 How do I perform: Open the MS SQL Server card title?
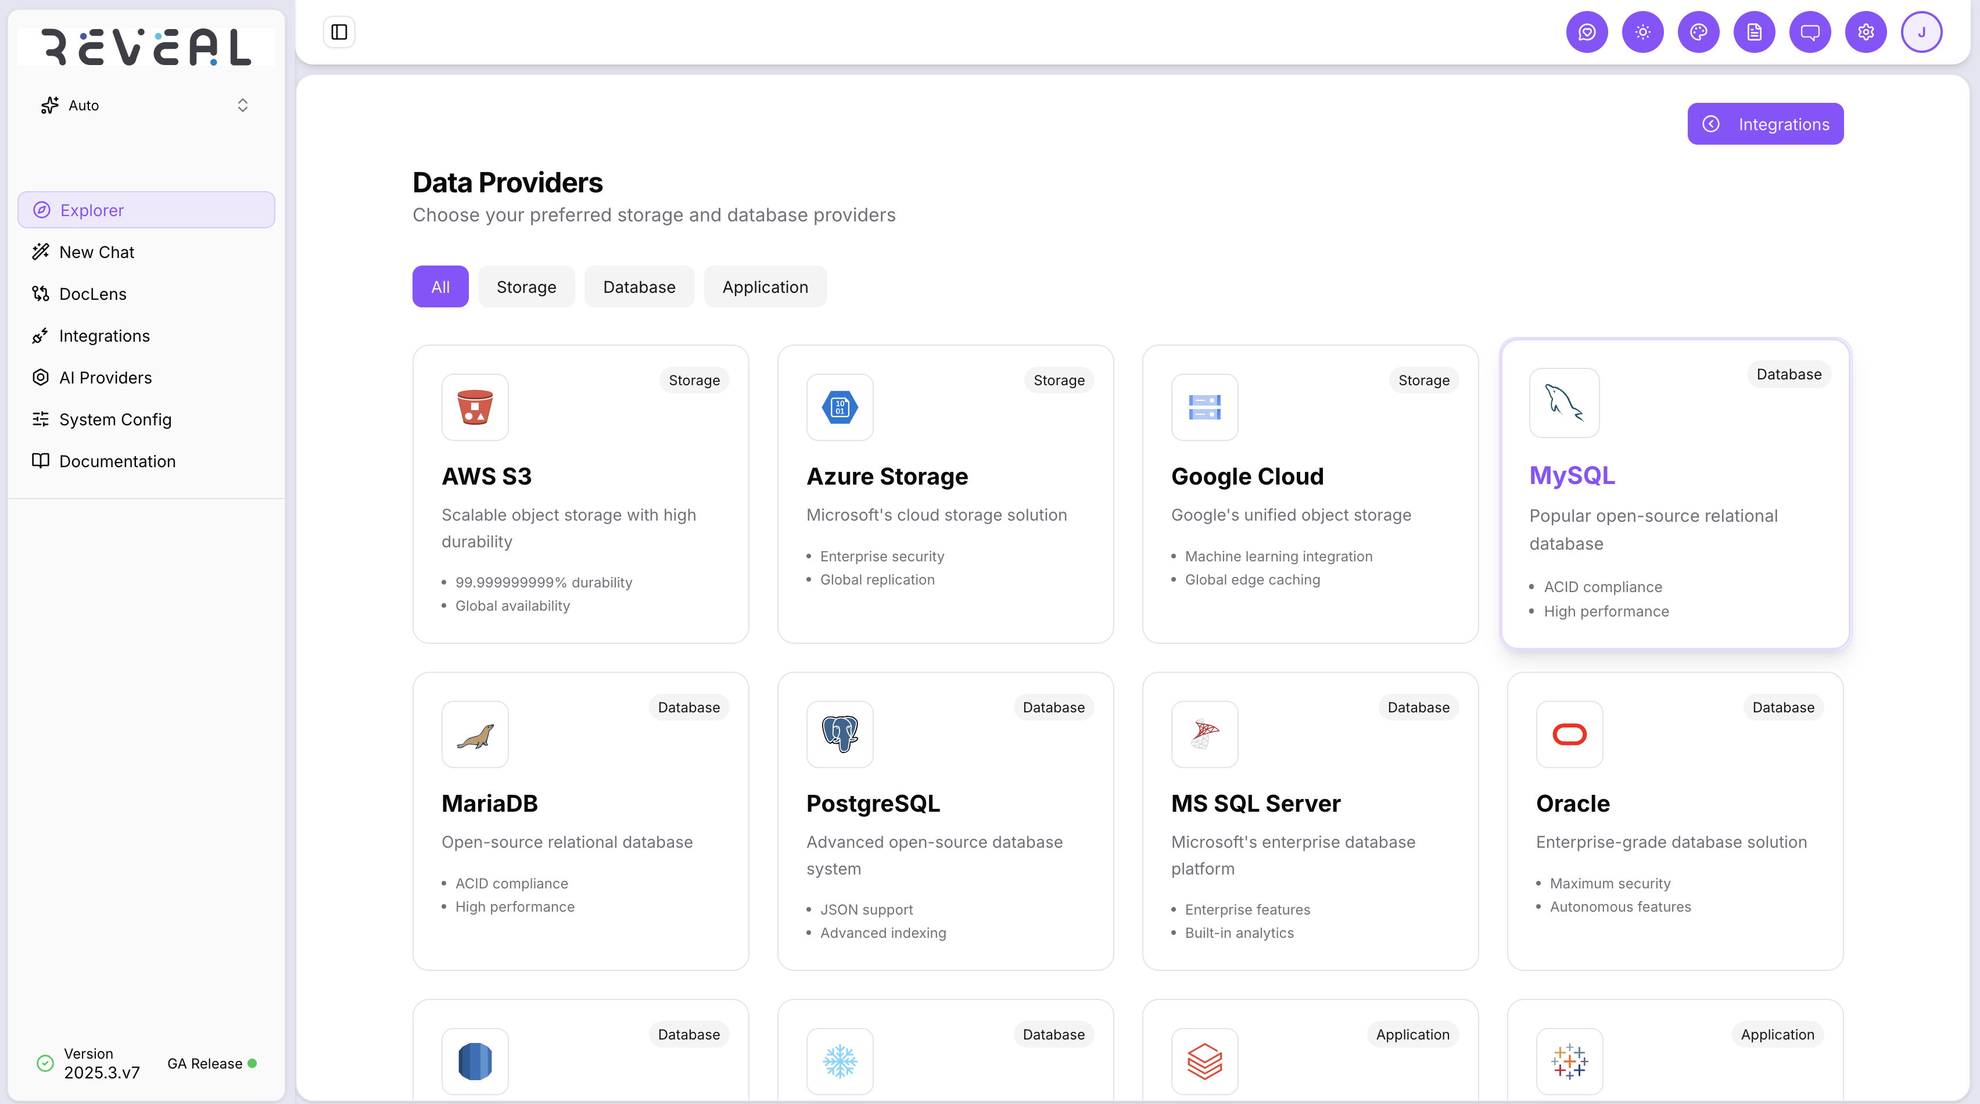(1256, 804)
